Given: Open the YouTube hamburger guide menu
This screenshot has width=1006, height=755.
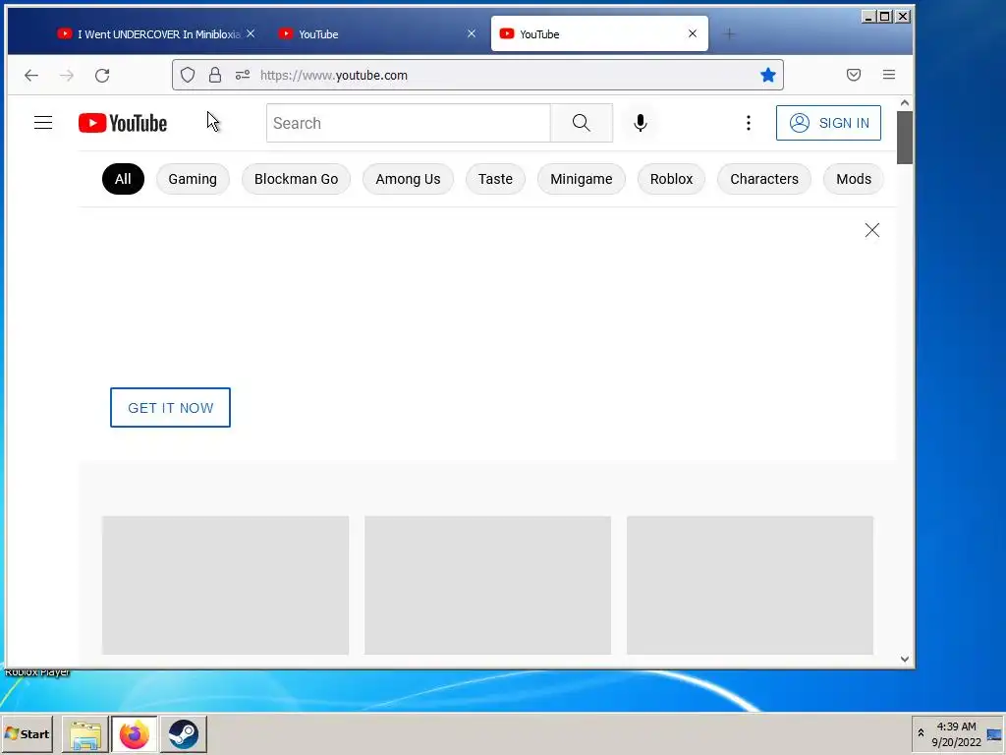Looking at the screenshot, I should (x=43, y=123).
